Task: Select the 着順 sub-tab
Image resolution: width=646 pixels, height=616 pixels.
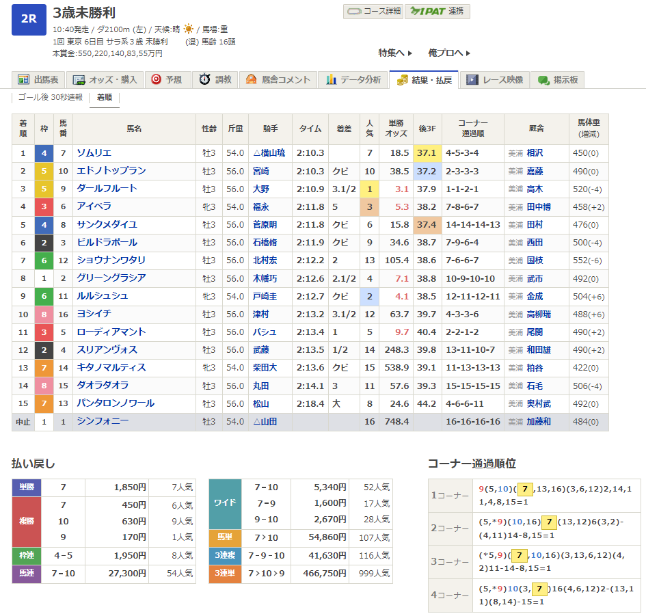Action: pos(105,98)
